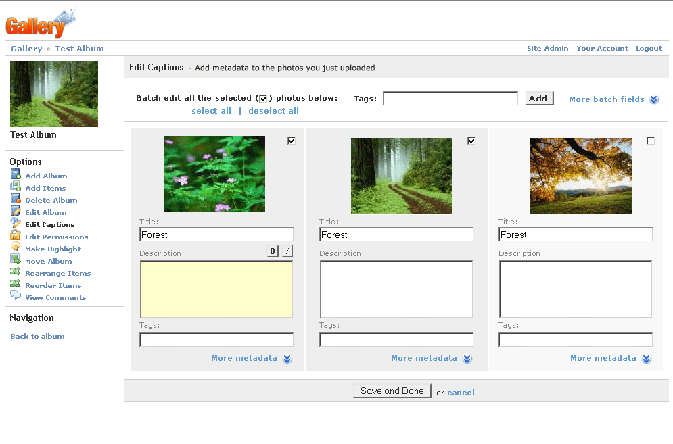Click the View Comments speech bubble icon
The image size is (673, 444).
(x=16, y=297)
